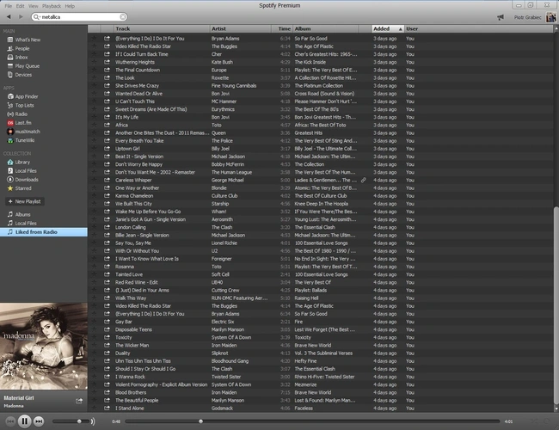559x430 pixels.
Task: Star the track Toxicity
Action: tap(94, 337)
